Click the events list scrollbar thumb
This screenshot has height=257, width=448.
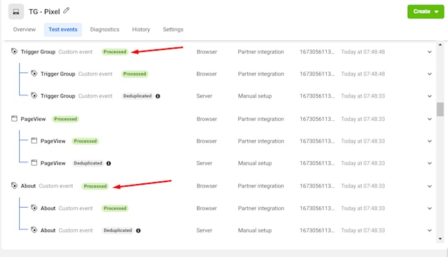(x=440, y=109)
